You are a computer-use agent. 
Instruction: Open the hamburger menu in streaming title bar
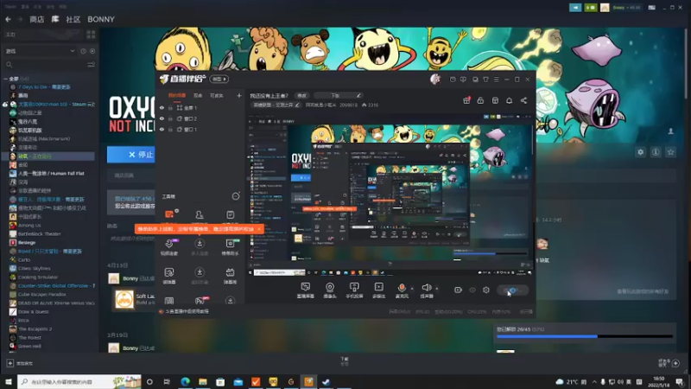coord(496,80)
